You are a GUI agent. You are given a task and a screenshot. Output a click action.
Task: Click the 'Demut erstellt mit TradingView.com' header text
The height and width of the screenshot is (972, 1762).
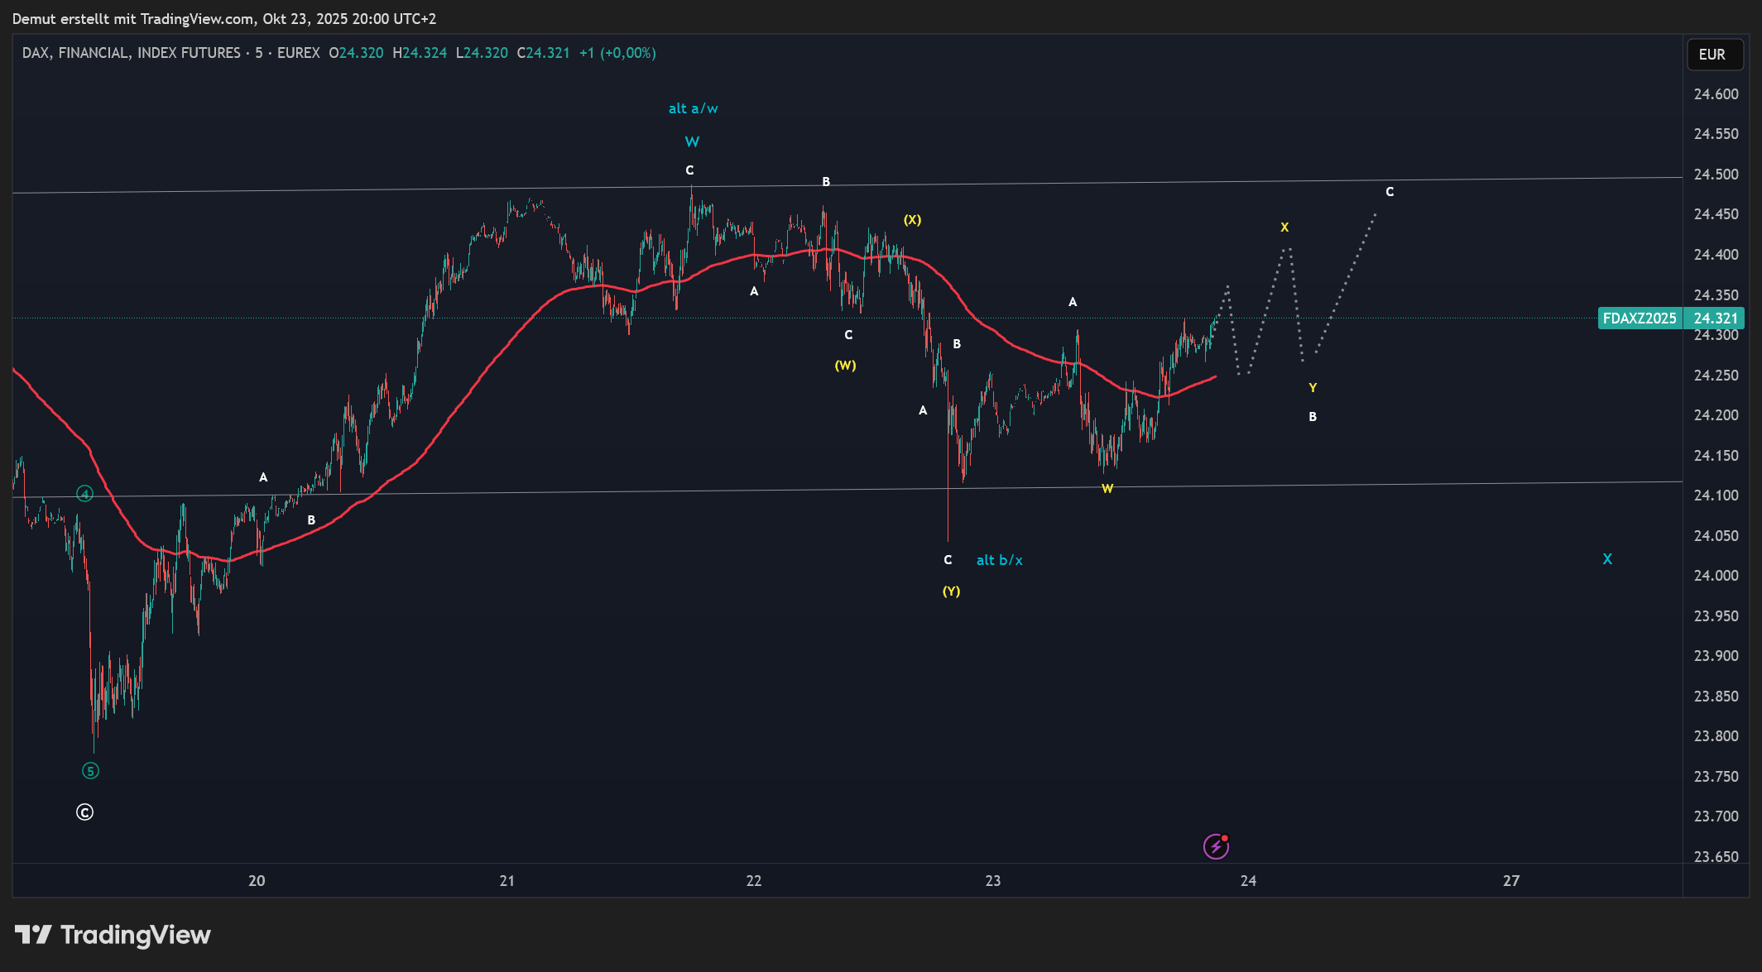pyautogui.click(x=132, y=18)
